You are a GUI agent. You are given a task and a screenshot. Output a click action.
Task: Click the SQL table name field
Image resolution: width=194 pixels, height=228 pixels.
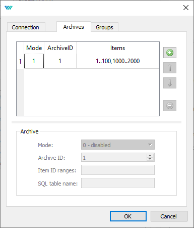[x=118, y=183]
